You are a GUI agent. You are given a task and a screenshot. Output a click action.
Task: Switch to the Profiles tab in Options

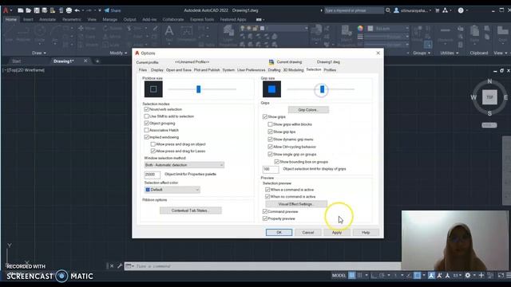pos(330,70)
